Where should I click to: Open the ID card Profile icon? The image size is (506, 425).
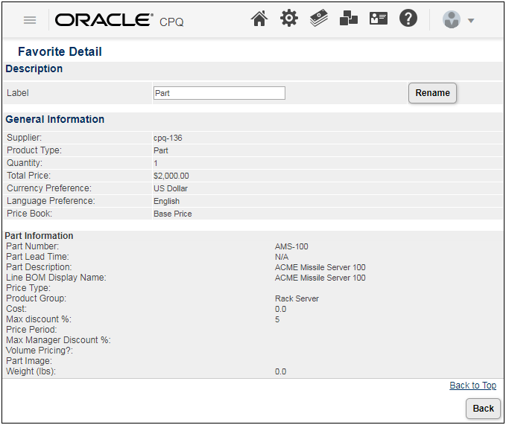[379, 19]
